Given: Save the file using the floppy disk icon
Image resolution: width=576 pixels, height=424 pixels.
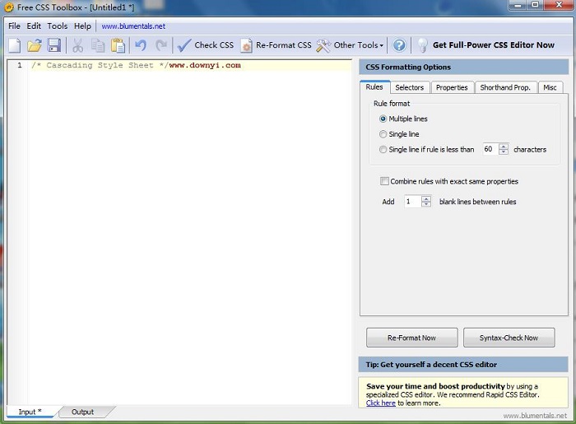Looking at the screenshot, I should [x=53, y=45].
